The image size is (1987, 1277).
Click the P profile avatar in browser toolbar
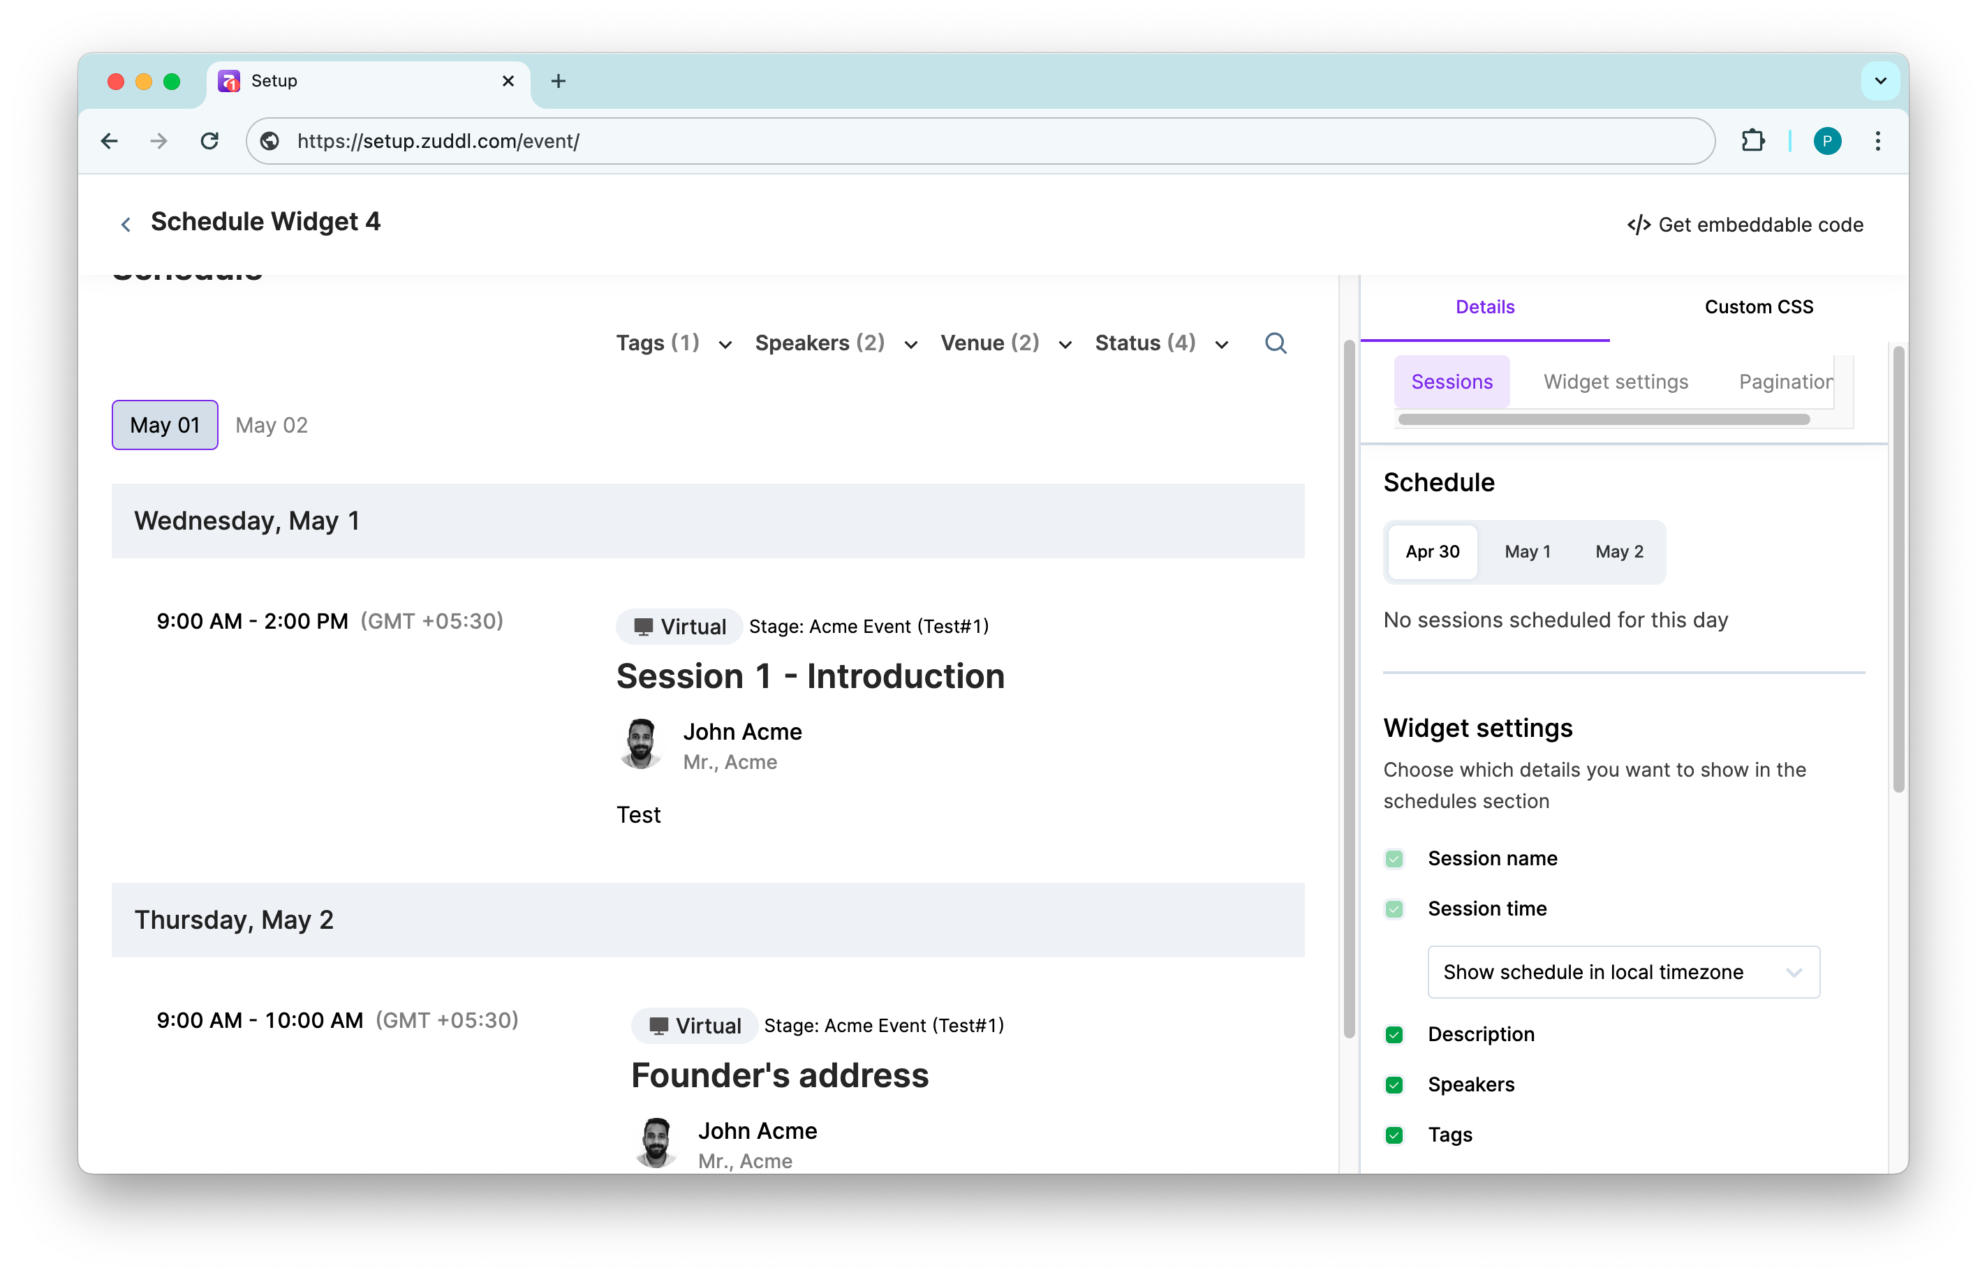pos(1829,141)
